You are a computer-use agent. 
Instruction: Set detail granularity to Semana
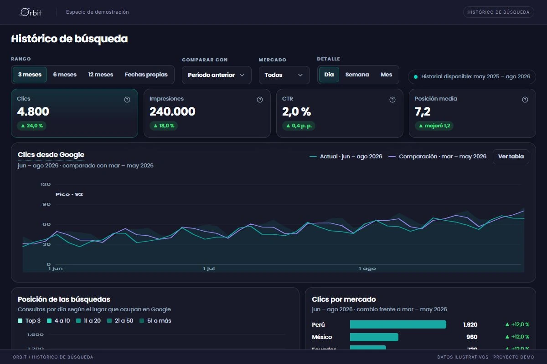pyautogui.click(x=357, y=75)
